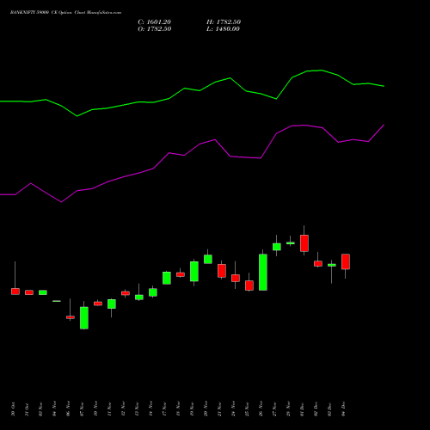Screen dimensions: 430x430
Task: Click the 18 Nov date label
Action: click(178, 409)
